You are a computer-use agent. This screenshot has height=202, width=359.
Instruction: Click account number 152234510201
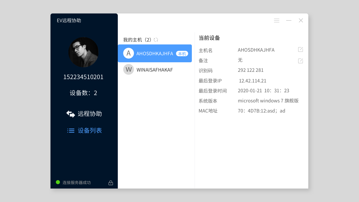(83, 77)
